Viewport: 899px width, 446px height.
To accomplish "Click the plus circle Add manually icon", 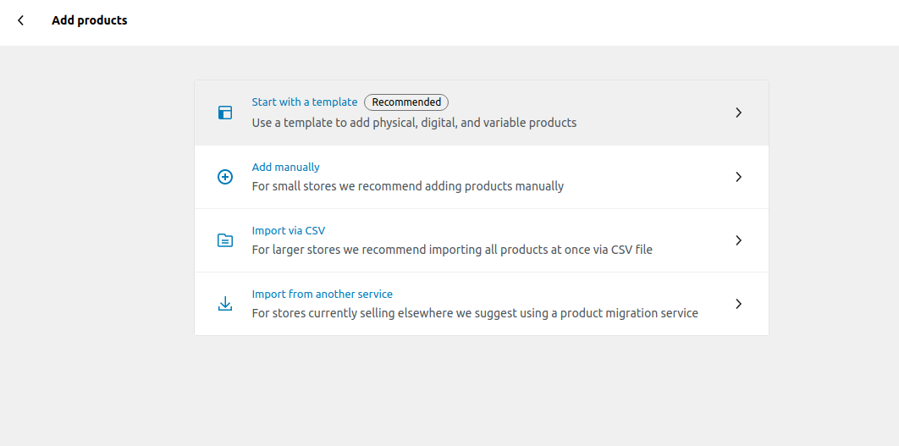I will pyautogui.click(x=225, y=177).
